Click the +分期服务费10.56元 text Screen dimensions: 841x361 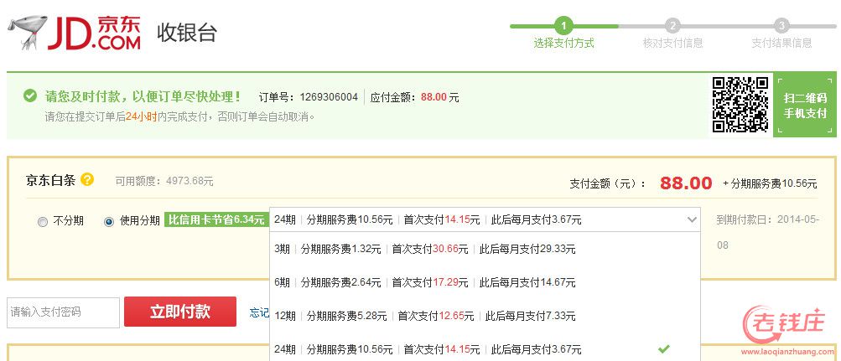[771, 183]
